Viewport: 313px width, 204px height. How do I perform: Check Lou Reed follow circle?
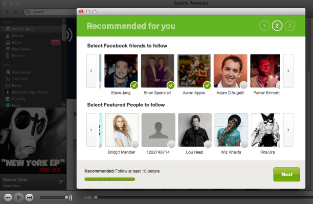[x=208, y=144]
